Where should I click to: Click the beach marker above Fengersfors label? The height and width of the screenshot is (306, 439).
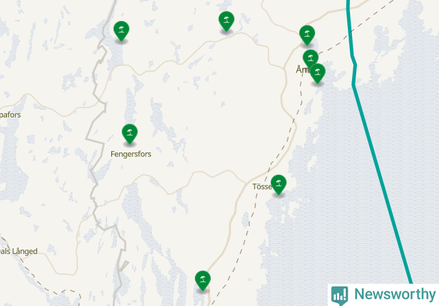click(129, 134)
